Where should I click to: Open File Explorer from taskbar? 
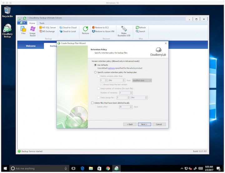(x=91, y=168)
